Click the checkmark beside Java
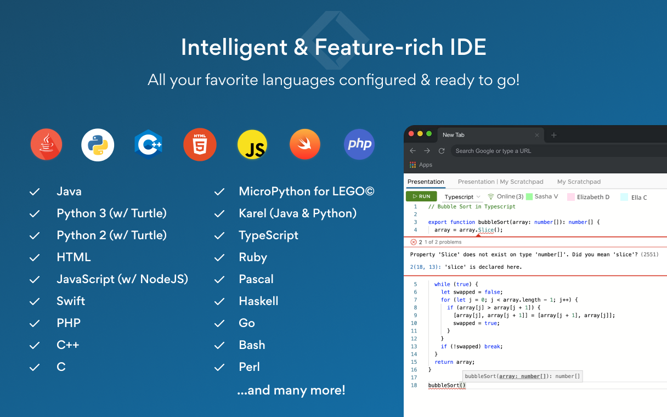This screenshot has height=417, width=667. click(x=35, y=191)
